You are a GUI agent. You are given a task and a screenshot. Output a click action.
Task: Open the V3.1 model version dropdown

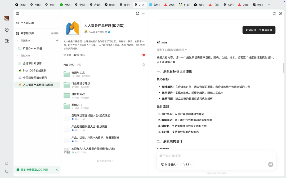[187, 164]
